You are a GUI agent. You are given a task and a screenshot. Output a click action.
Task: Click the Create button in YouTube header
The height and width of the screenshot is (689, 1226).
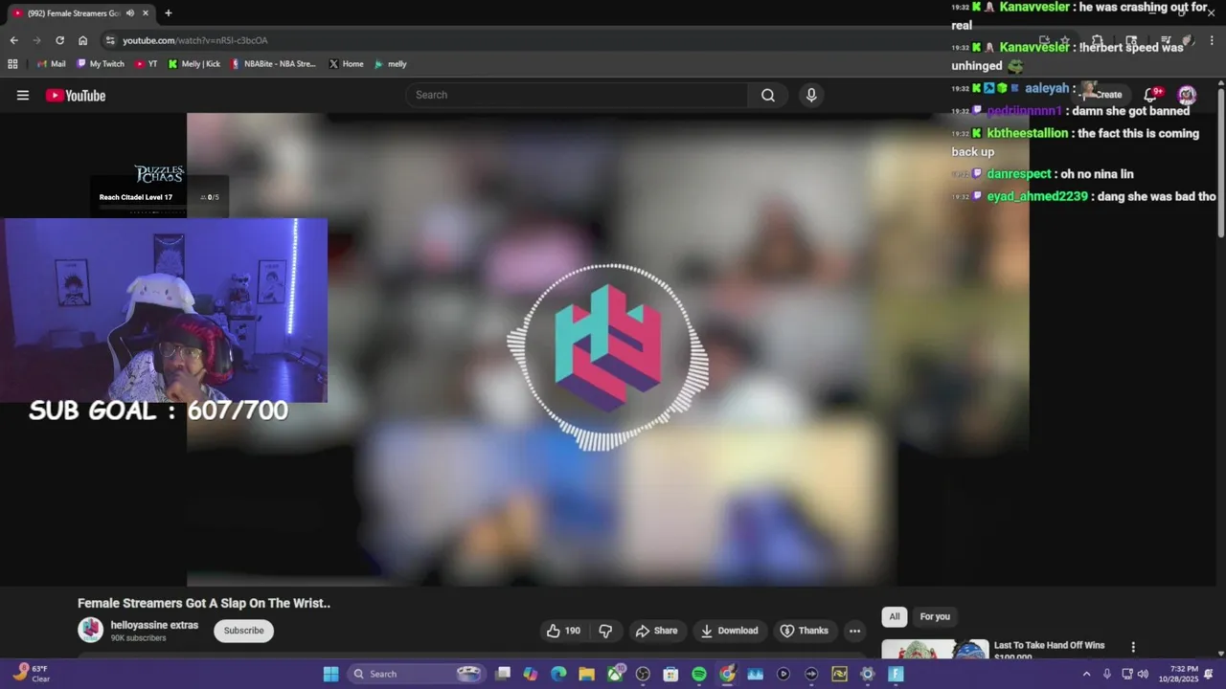tap(1103, 94)
